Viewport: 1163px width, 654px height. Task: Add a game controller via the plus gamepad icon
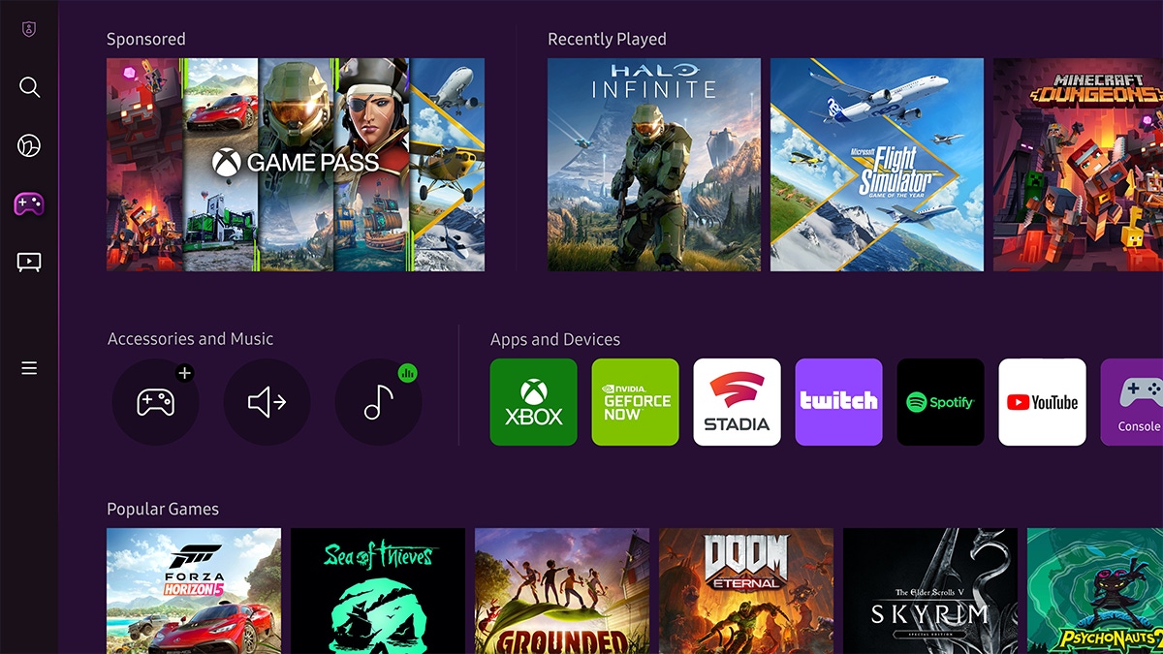click(x=156, y=401)
